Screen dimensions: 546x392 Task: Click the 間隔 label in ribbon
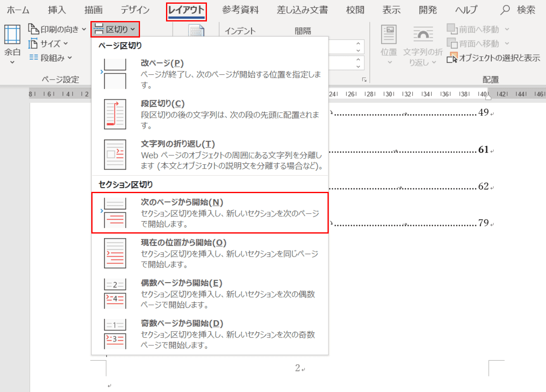coord(303,31)
